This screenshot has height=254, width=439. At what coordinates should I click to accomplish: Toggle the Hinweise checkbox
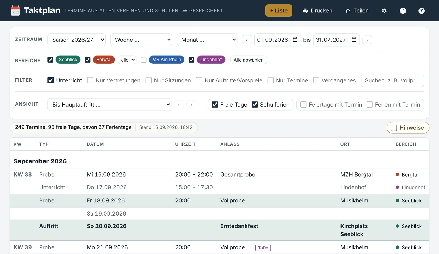(394, 128)
